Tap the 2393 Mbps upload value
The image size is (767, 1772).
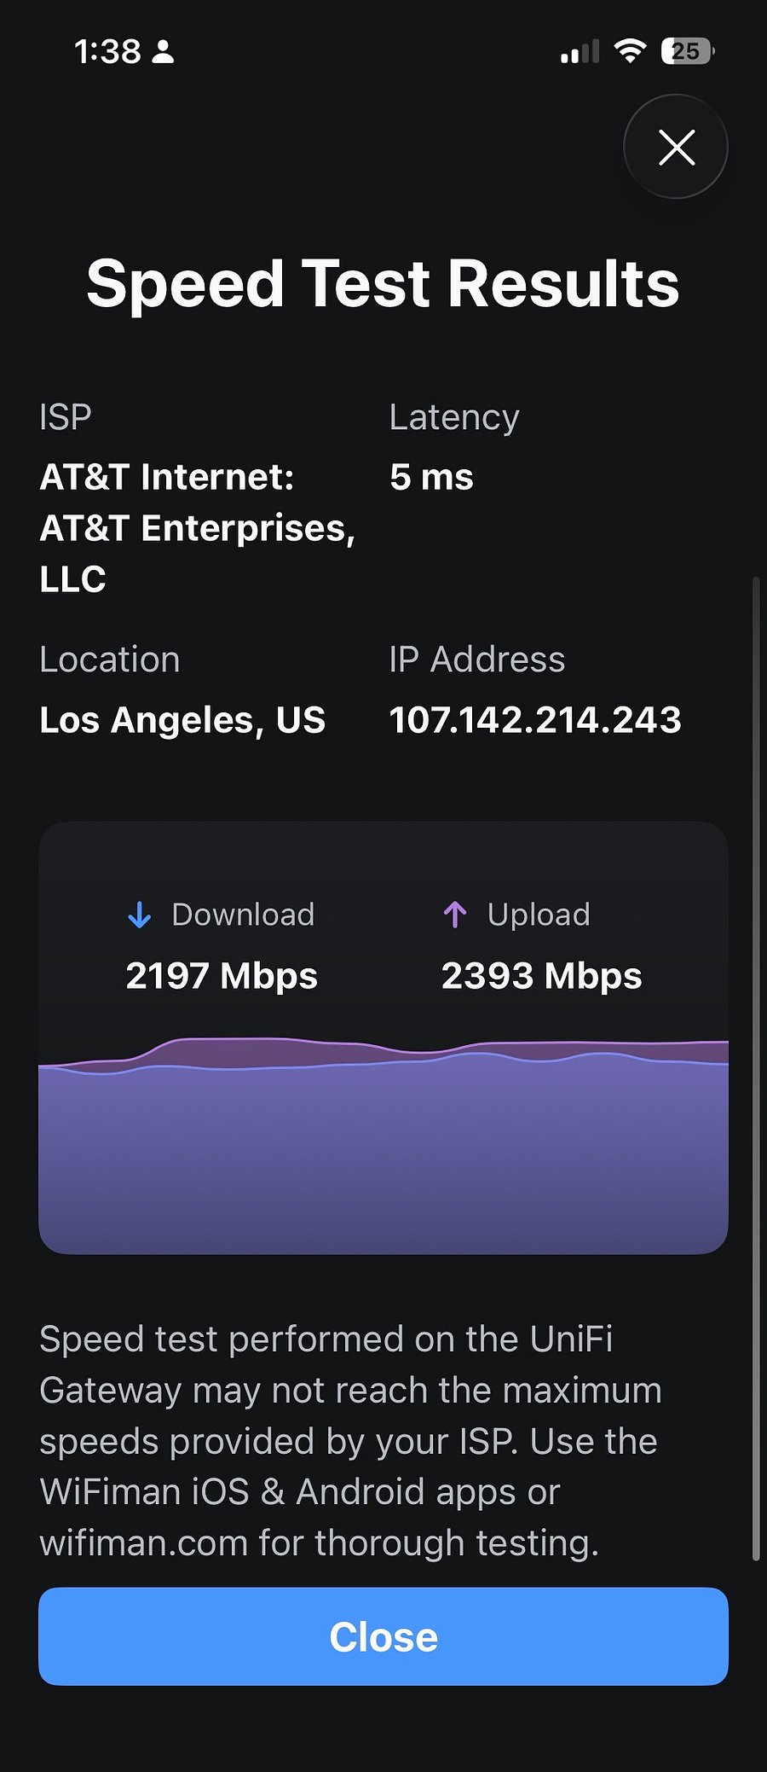click(x=541, y=975)
